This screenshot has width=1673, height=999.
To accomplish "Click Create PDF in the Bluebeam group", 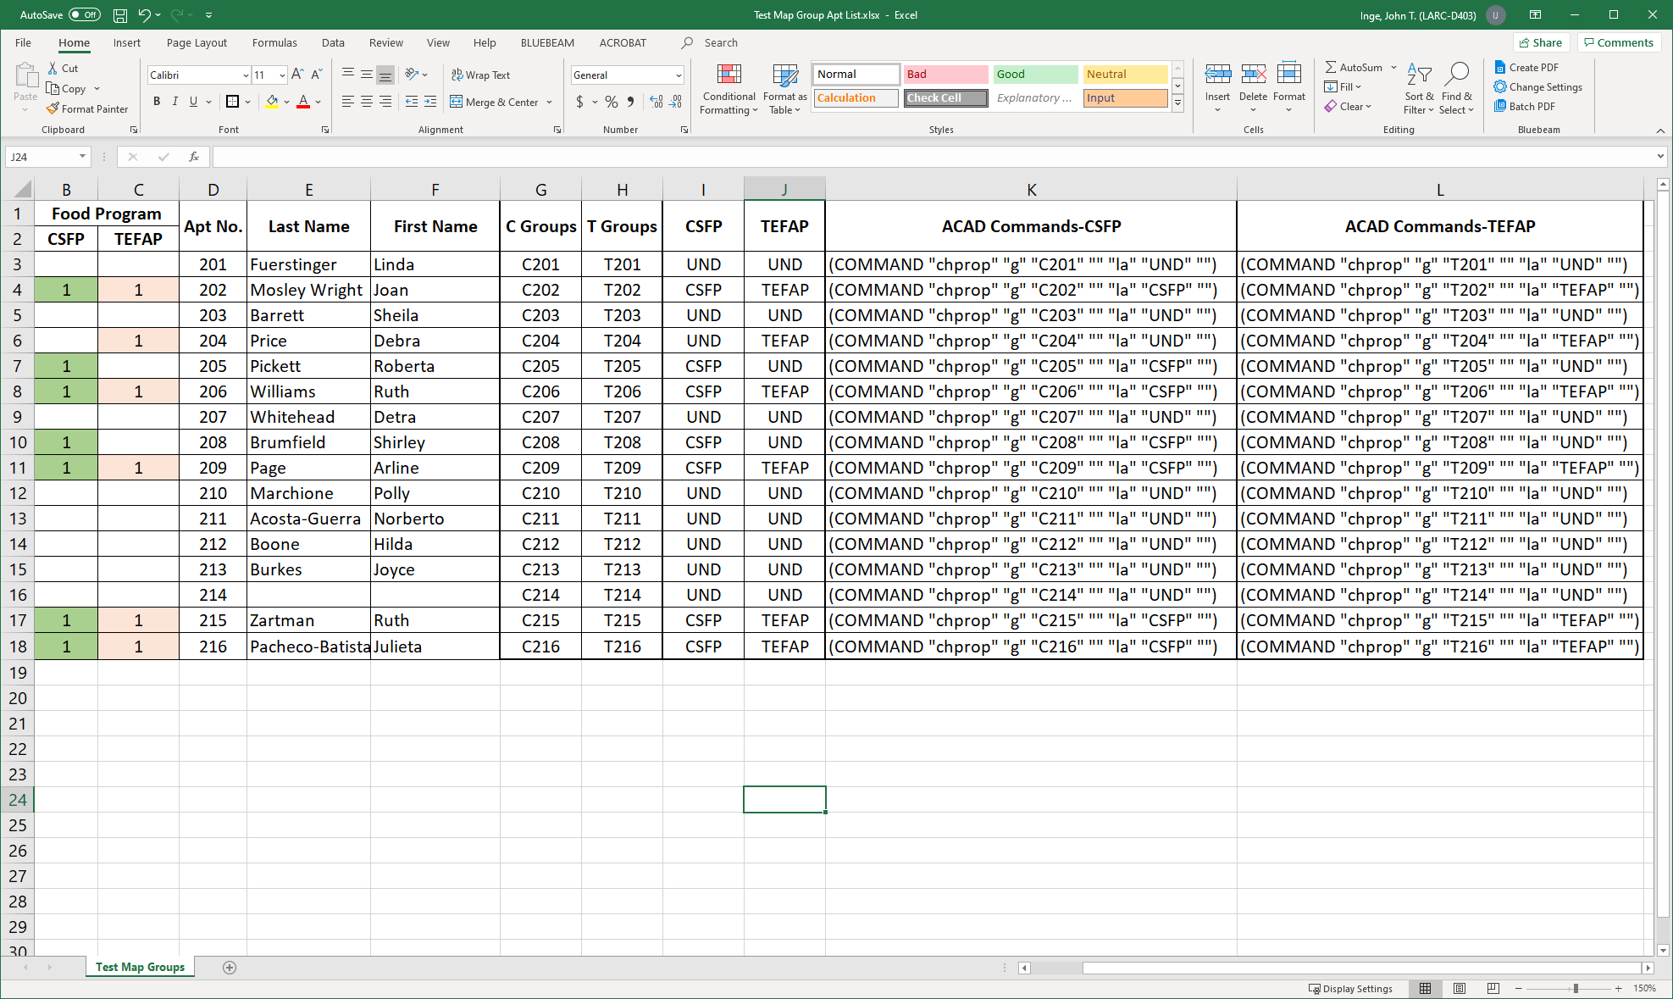I will pyautogui.click(x=1527, y=67).
